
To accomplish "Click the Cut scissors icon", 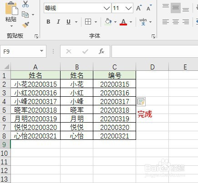I will tap(25, 4).
